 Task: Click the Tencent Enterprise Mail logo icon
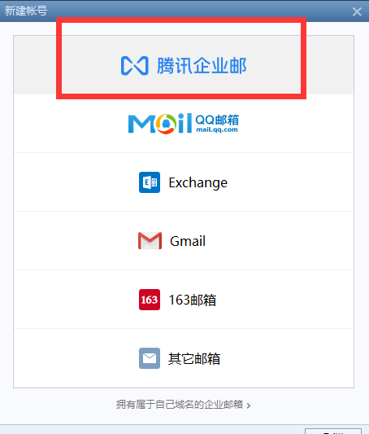[134, 66]
